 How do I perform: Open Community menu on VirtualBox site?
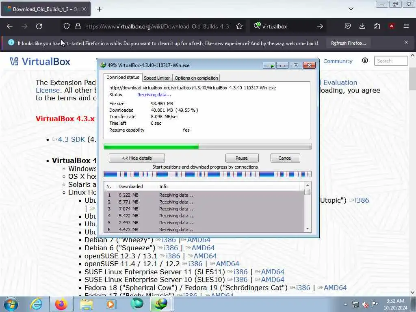(x=338, y=61)
